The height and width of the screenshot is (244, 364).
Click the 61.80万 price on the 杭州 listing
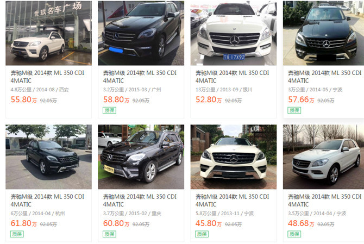click(24, 223)
